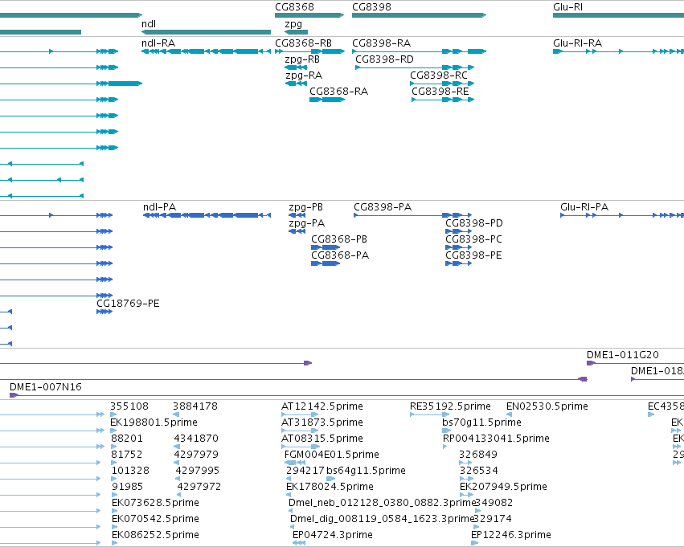Select protein Glu-RI-PA
The height and width of the screenshot is (547, 684).
click(622, 215)
